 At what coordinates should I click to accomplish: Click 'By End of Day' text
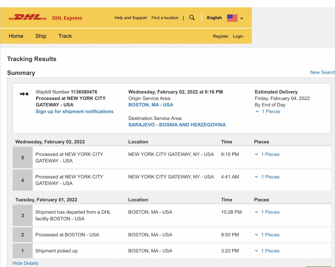270,105
